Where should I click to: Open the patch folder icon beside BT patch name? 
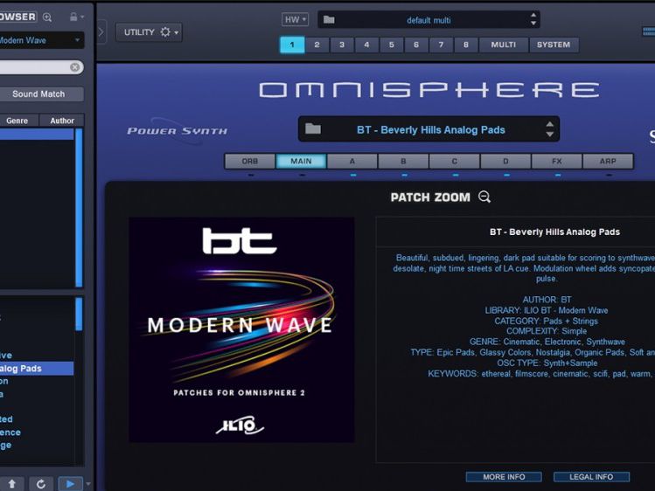pos(313,129)
